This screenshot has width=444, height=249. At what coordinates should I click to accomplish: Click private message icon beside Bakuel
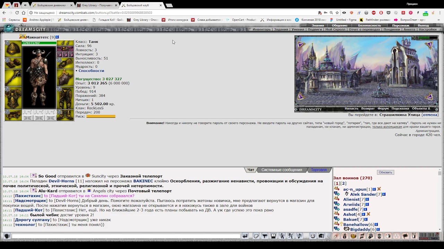tap(336, 219)
